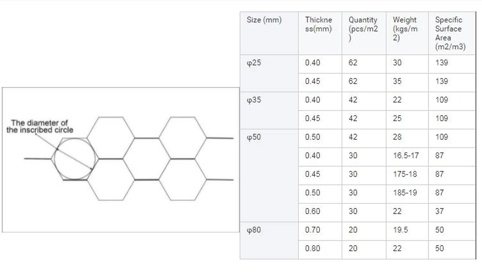482x278 pixels.
Task: Click the φ35 size cell
Action: [254, 100]
